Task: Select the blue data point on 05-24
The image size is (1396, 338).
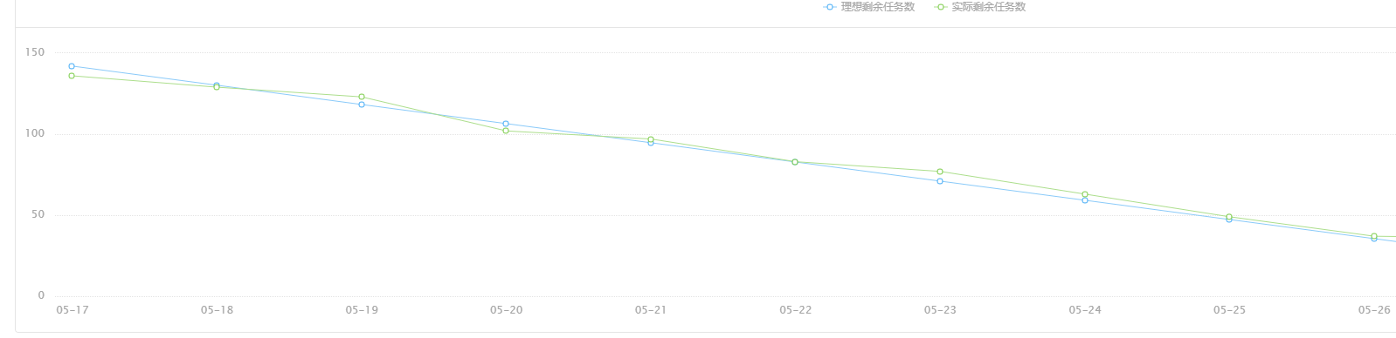Action: click(1085, 200)
